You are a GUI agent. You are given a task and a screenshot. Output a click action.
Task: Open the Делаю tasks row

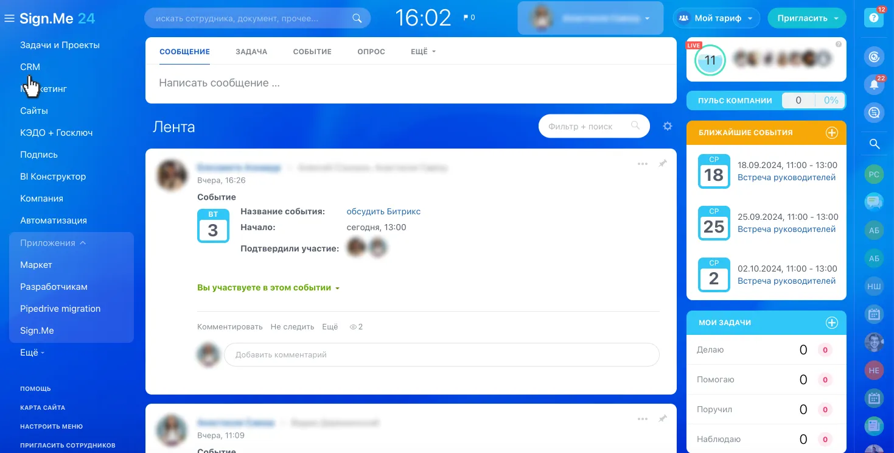point(766,350)
